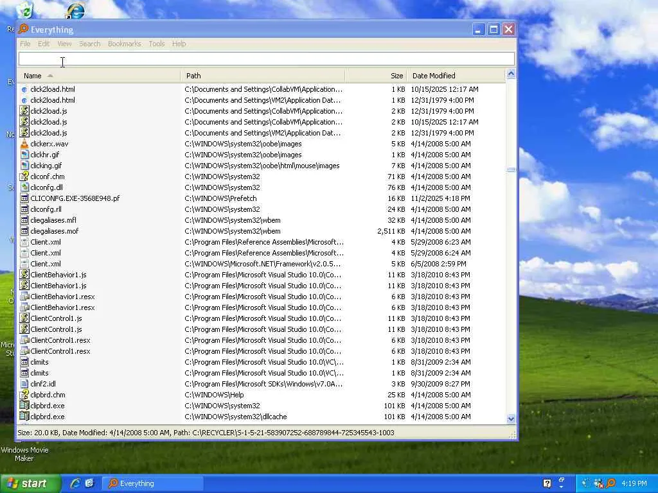Click the second quick launch icon beside Internet Explorer
The width and height of the screenshot is (658, 493).
[89, 483]
